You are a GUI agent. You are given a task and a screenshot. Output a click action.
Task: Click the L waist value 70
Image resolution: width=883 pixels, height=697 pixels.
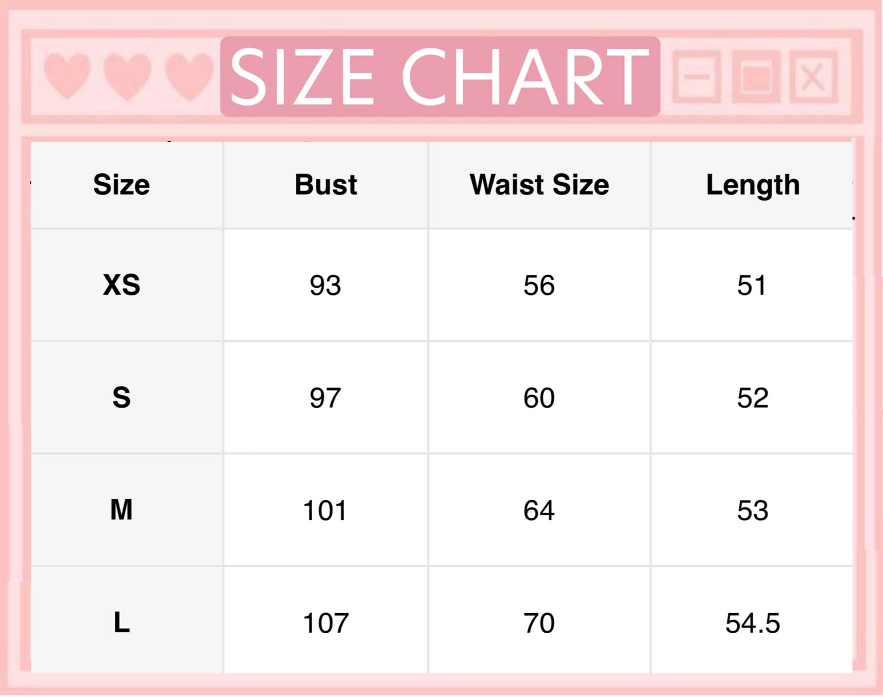pyautogui.click(x=539, y=623)
